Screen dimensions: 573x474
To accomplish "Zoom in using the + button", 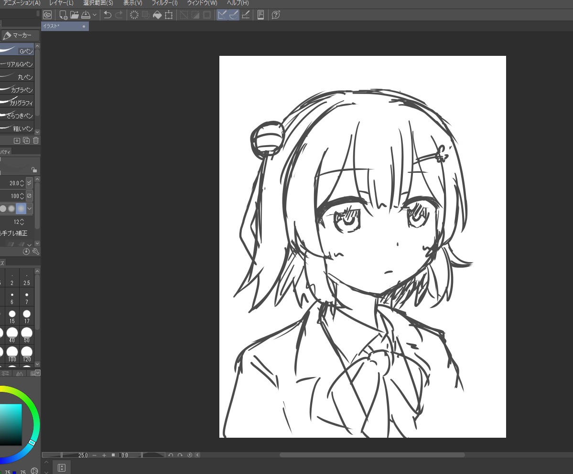I will (104, 455).
